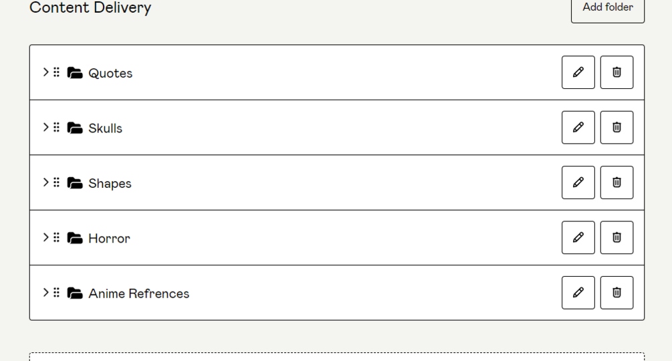Edit the Quotes folder with pencil icon
The height and width of the screenshot is (361, 672).
(578, 72)
